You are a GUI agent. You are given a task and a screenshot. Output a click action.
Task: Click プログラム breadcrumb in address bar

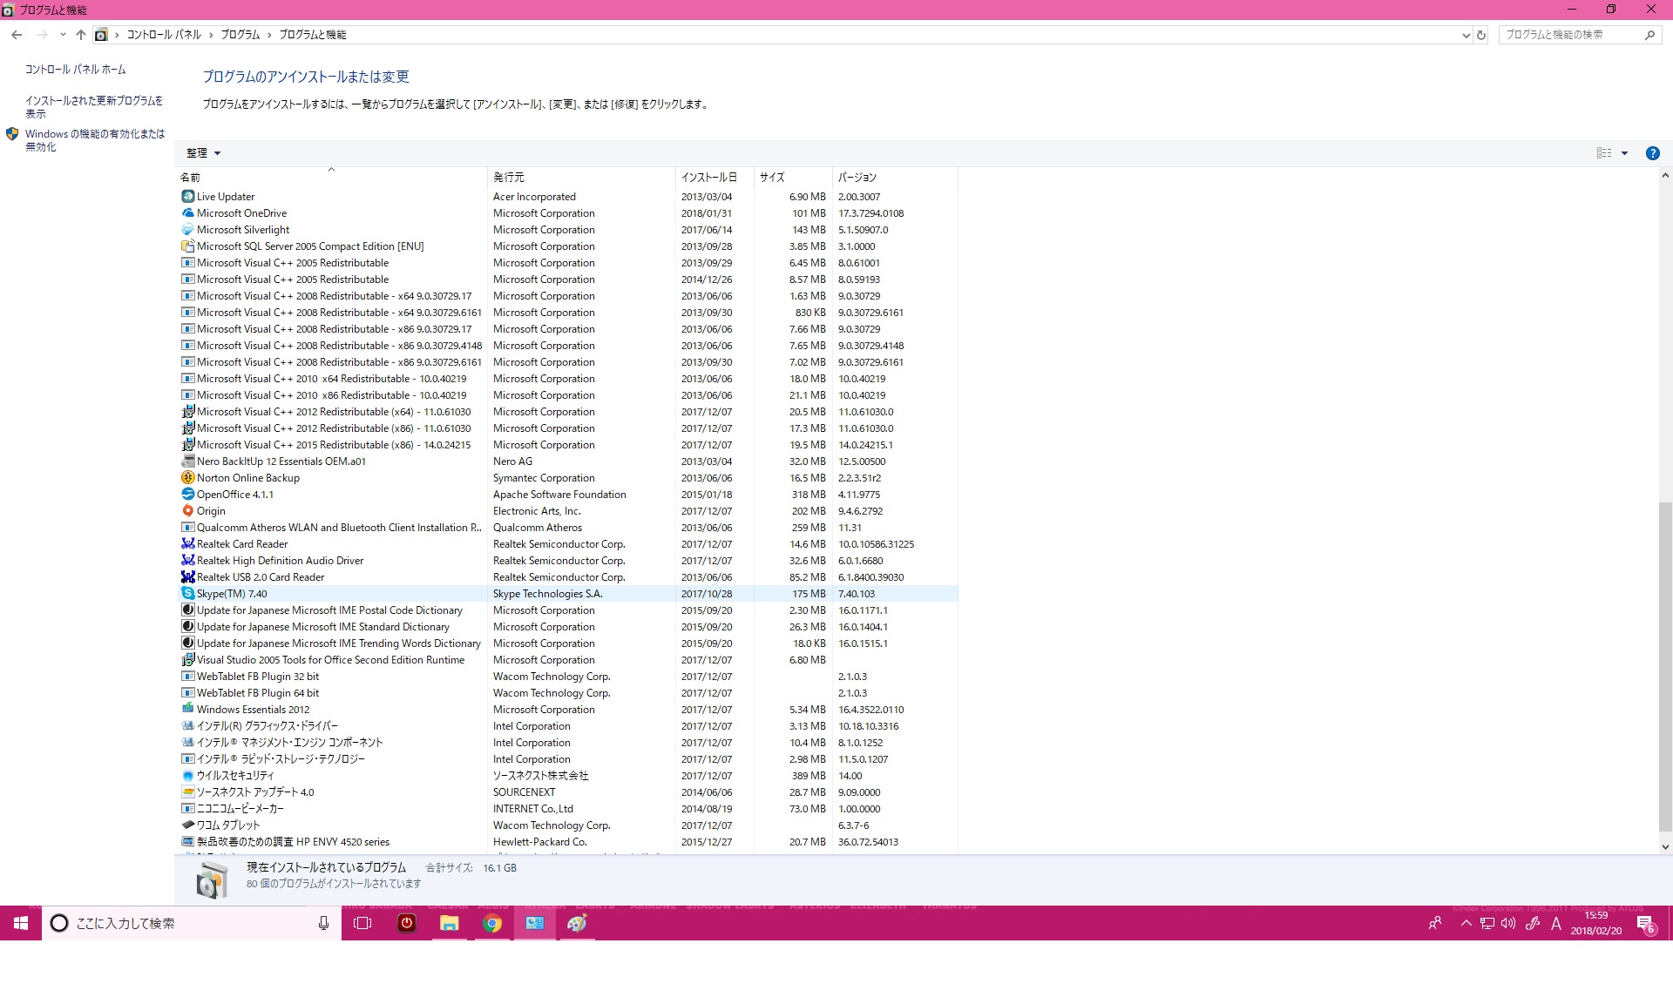pos(240,35)
